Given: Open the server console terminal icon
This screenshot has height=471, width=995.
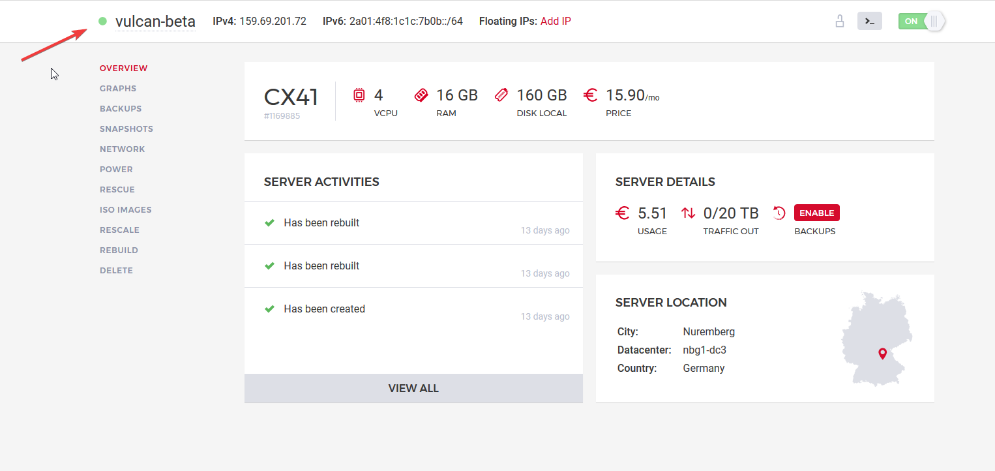Looking at the screenshot, I should (x=869, y=21).
